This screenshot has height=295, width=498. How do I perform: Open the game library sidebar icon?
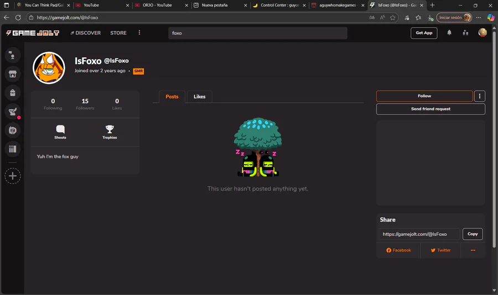[x=12, y=149]
